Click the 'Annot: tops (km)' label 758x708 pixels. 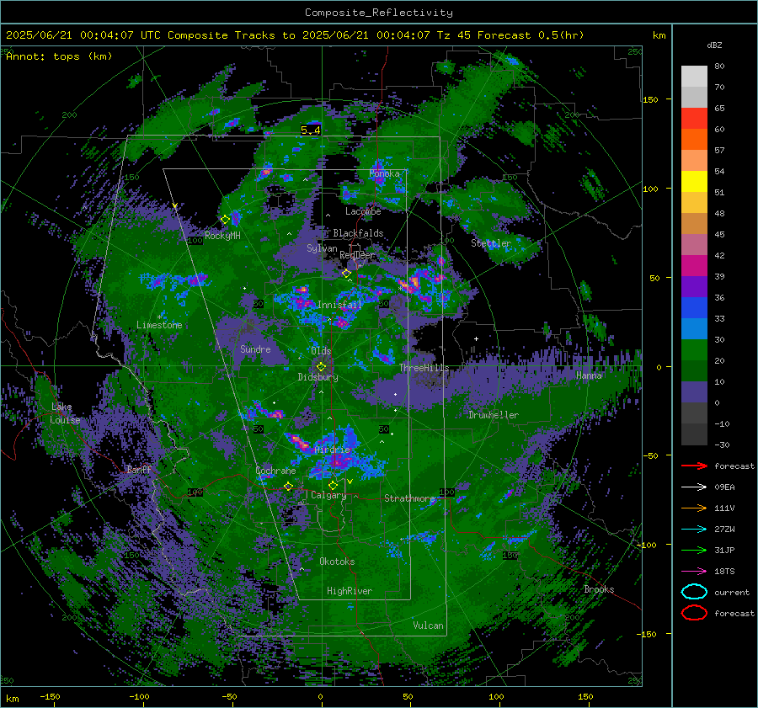point(59,56)
